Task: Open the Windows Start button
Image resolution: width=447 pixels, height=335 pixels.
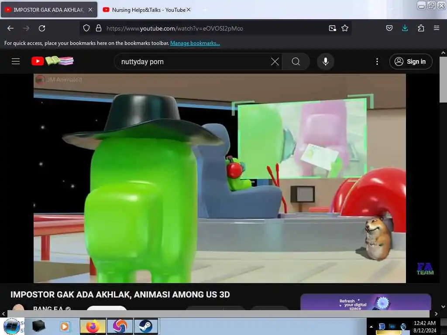Action: click(12, 326)
